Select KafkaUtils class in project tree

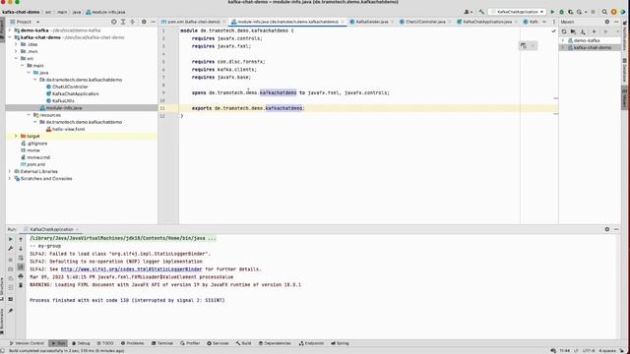pyautogui.click(x=63, y=100)
